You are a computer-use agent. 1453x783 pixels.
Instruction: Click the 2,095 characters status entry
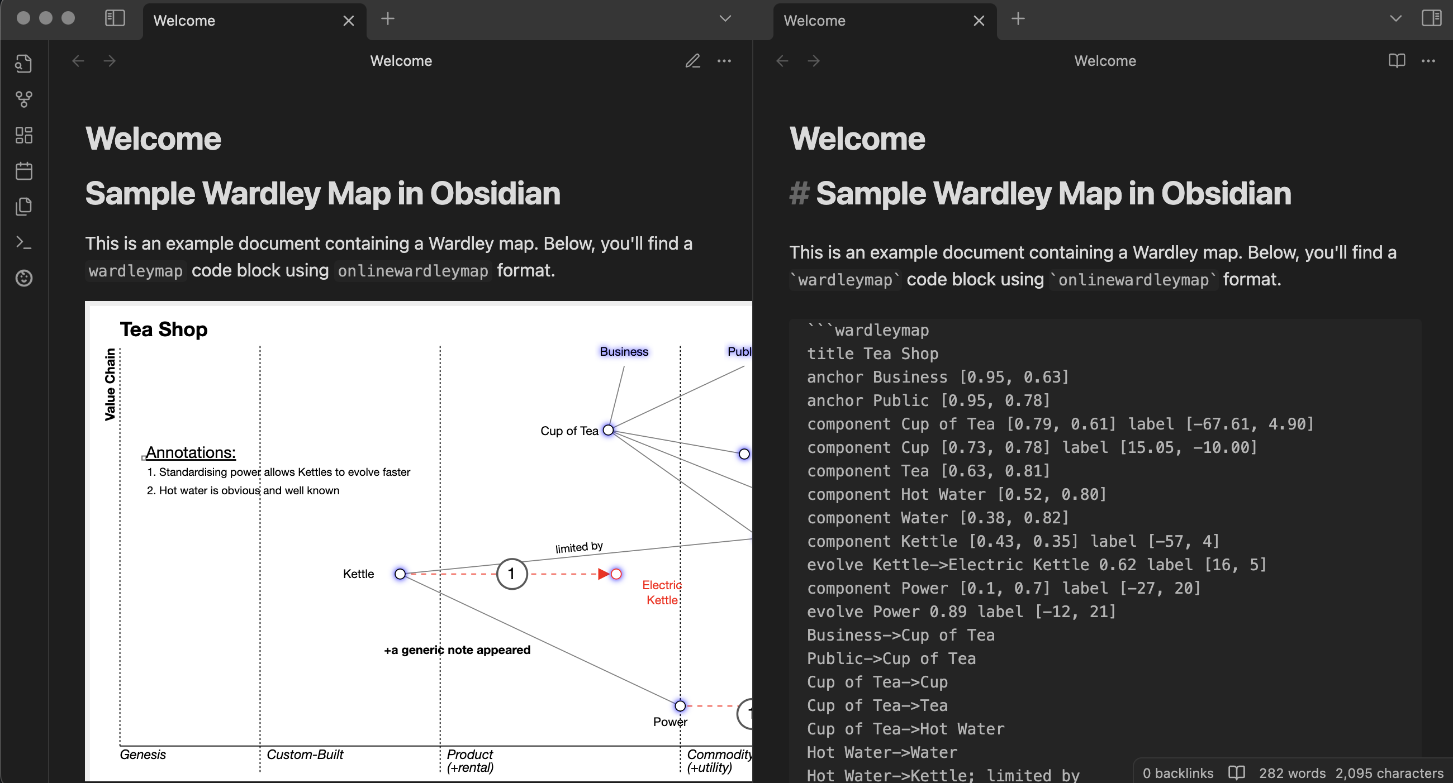point(1389,773)
